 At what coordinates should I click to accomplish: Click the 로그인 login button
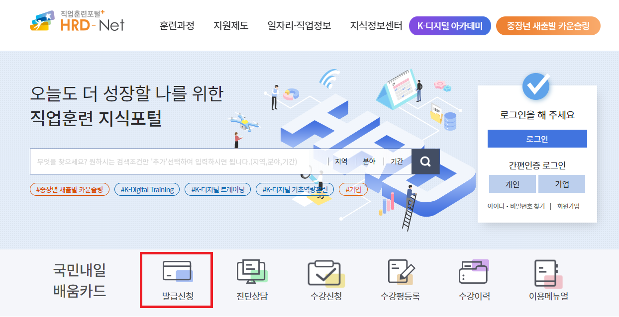pos(537,138)
